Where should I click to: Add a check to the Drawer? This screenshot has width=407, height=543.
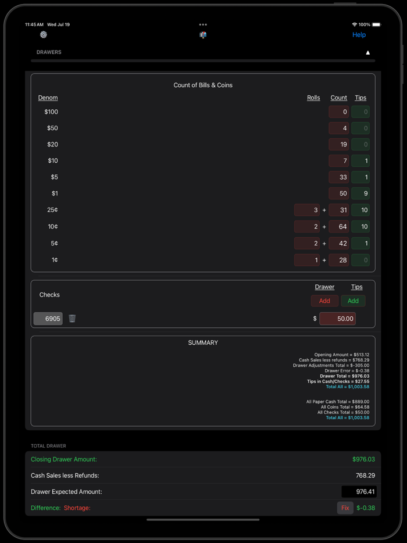(x=324, y=301)
